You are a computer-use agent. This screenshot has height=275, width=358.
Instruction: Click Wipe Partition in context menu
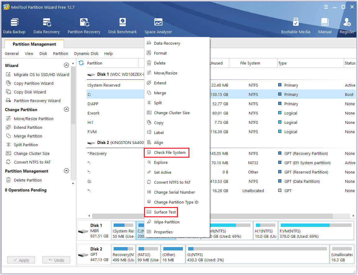pyautogui.click(x=166, y=222)
